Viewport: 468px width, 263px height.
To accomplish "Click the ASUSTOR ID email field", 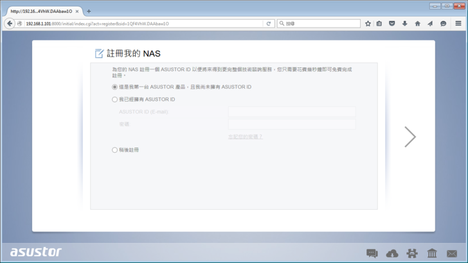I will click(291, 112).
